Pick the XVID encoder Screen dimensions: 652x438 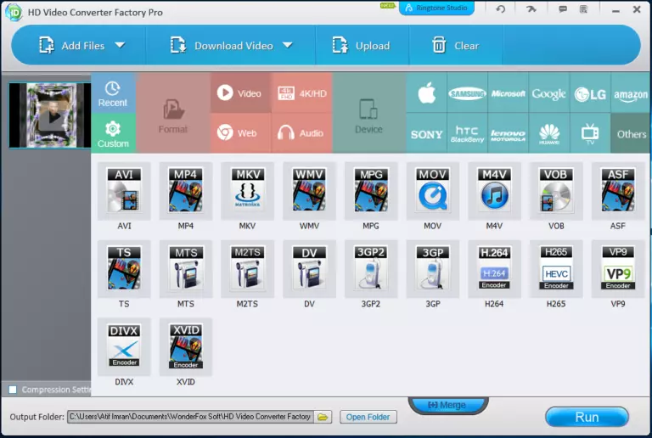click(x=185, y=347)
